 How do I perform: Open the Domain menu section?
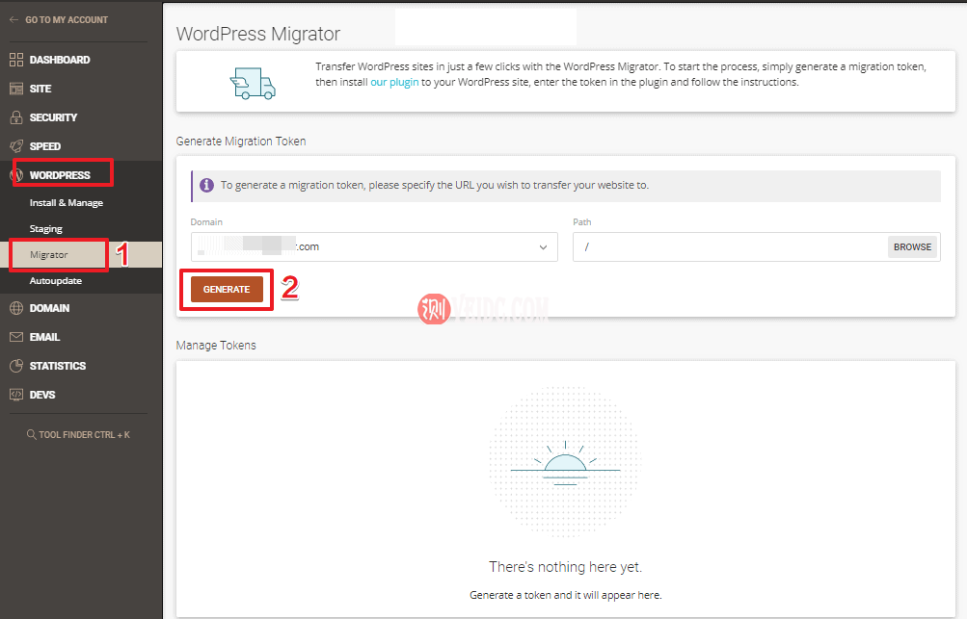point(49,308)
